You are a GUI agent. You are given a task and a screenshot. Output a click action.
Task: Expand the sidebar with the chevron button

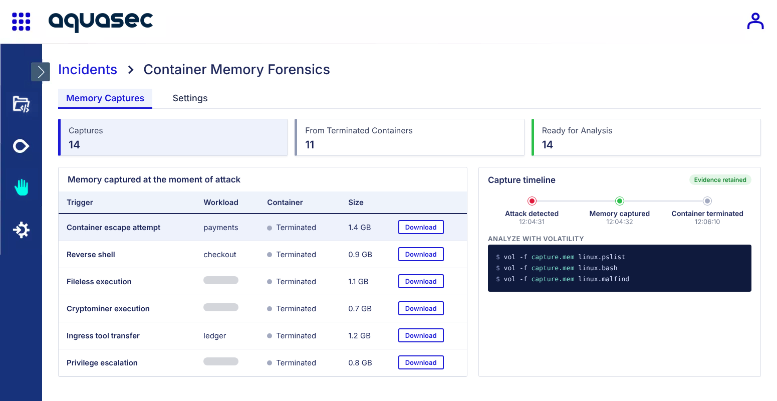(41, 72)
